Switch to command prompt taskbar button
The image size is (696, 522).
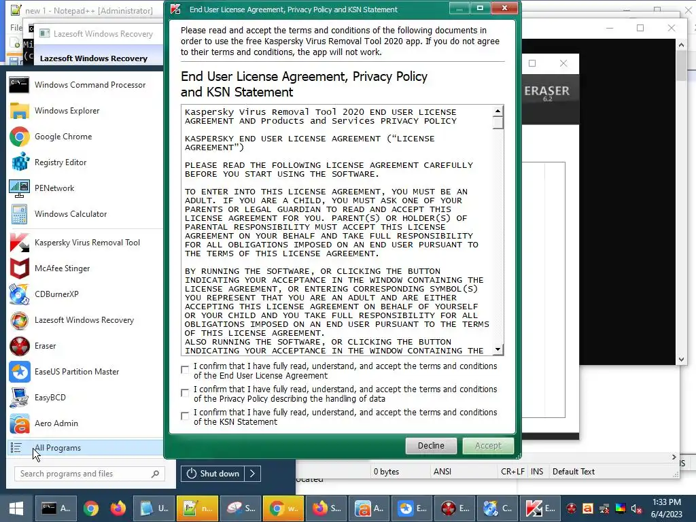point(56,508)
